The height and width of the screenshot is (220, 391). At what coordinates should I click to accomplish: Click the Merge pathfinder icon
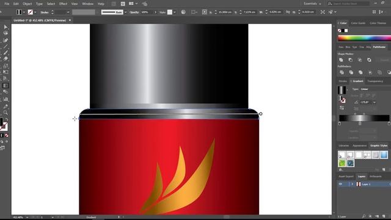(360, 72)
